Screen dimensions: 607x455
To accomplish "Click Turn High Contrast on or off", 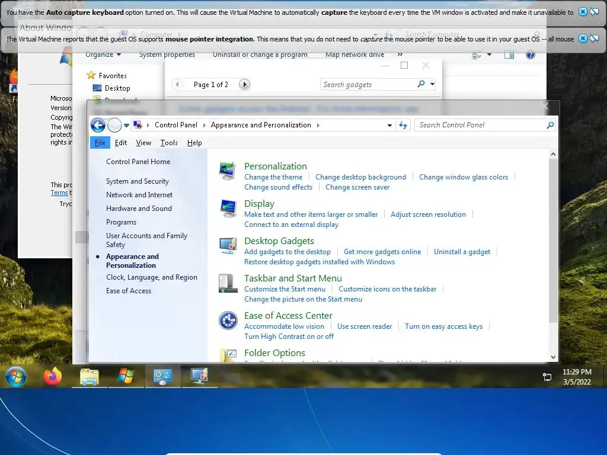I will click(289, 337).
